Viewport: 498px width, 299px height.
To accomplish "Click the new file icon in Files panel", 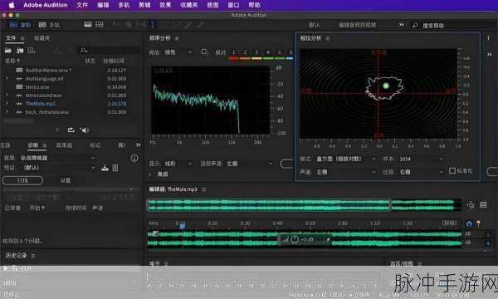I will pyautogui.click(x=32, y=50).
